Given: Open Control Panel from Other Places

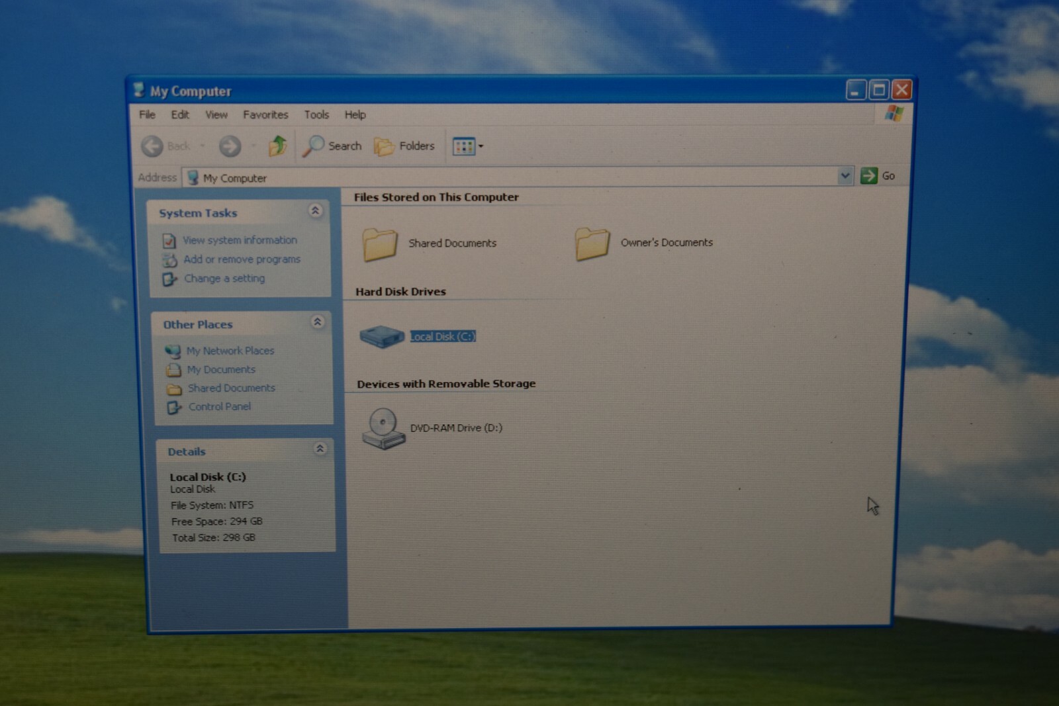Looking at the screenshot, I should click(x=220, y=406).
